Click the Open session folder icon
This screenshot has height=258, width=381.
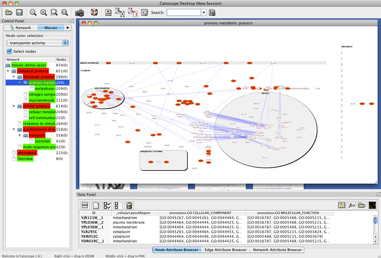click(8, 12)
